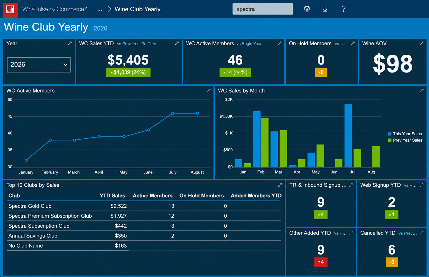Click the 2026 subtitle beside page title

100,29
